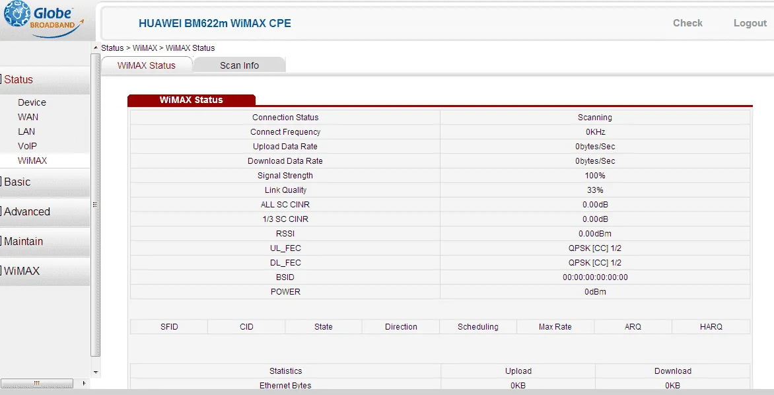Screen dimensions: 774x395
Task: Collapse the Status sidebar section
Action: coord(45,79)
